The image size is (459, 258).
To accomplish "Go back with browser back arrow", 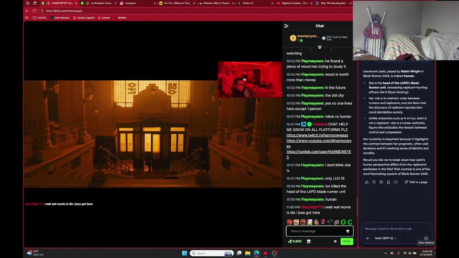I will pyautogui.click(x=27, y=11).
